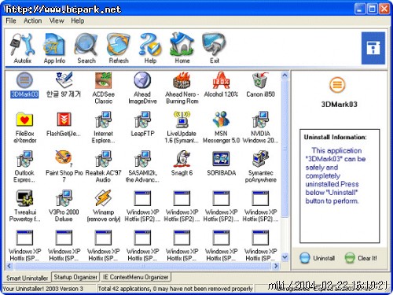393x295 pixels.
Task: Select LeapFTP in the list
Action: pyautogui.click(x=142, y=124)
